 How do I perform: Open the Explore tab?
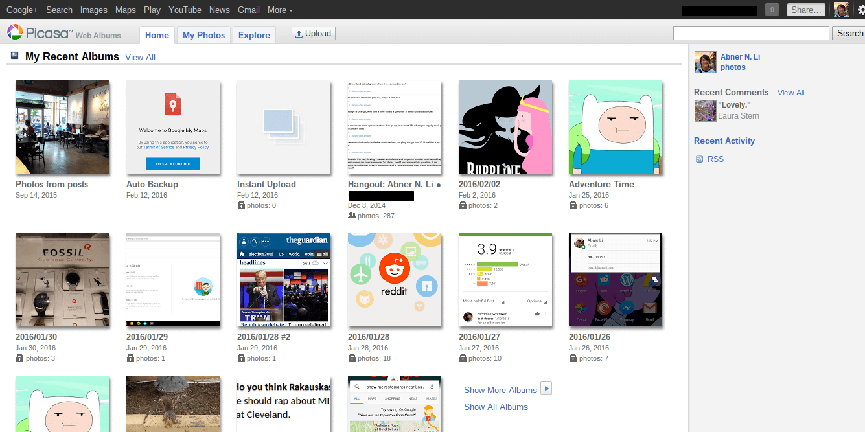(254, 35)
